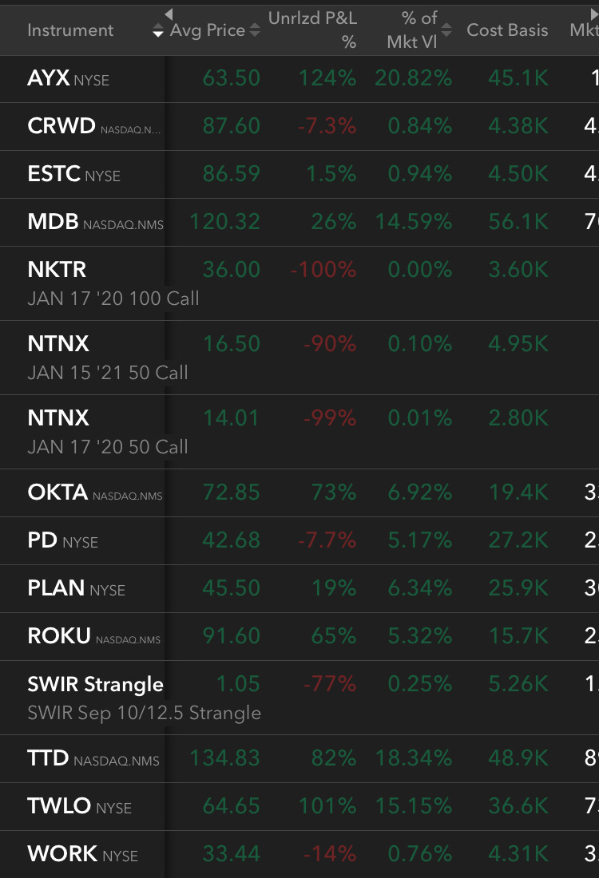Open the TWLO NYSE position row

coord(299,806)
